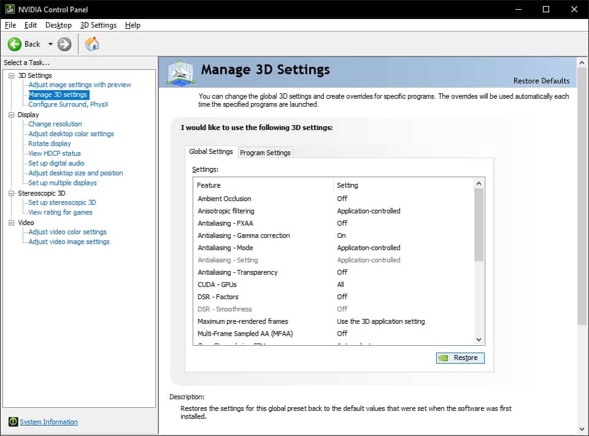Open the File menu
589x436 pixels.
tap(10, 25)
